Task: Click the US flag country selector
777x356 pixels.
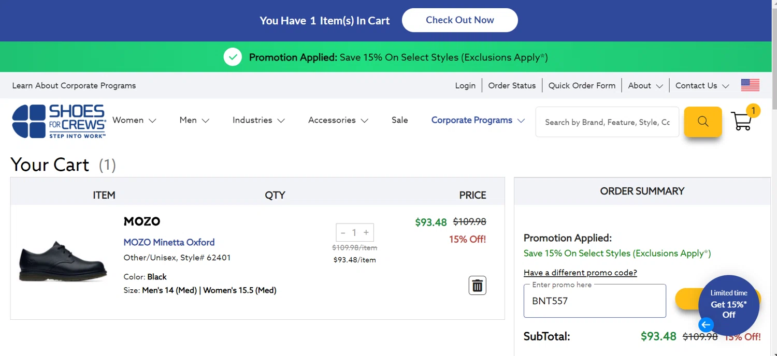Action: click(750, 85)
